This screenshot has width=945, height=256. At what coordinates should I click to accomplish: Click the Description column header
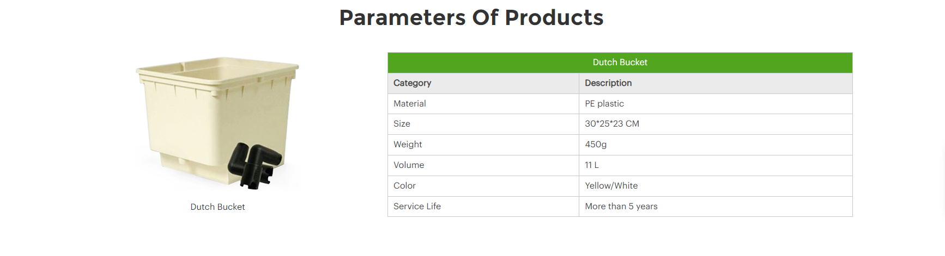click(608, 83)
